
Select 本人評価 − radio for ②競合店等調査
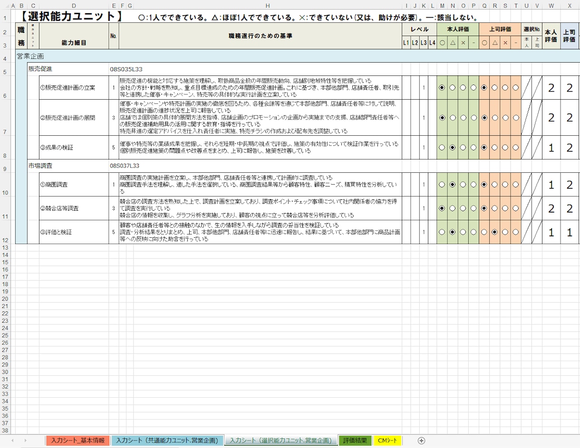click(x=474, y=208)
